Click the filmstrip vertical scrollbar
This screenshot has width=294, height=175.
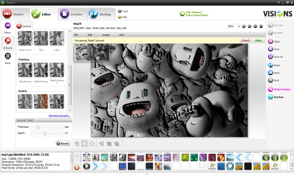coord(291,164)
